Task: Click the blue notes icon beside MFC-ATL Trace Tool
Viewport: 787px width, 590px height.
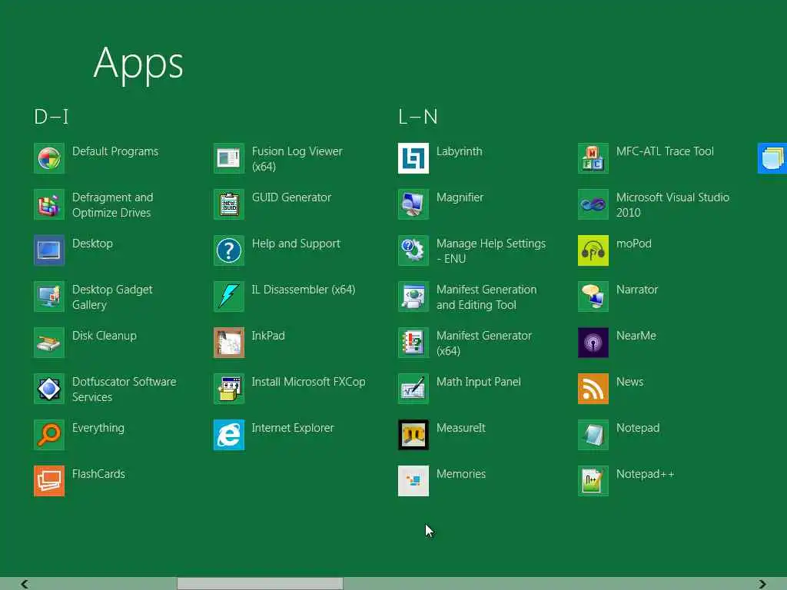Action: [x=772, y=158]
